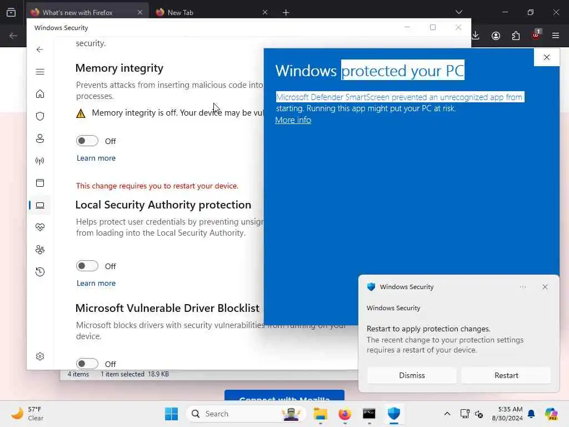
Task: Open Firefox View icon at top left
Action: (11, 12)
